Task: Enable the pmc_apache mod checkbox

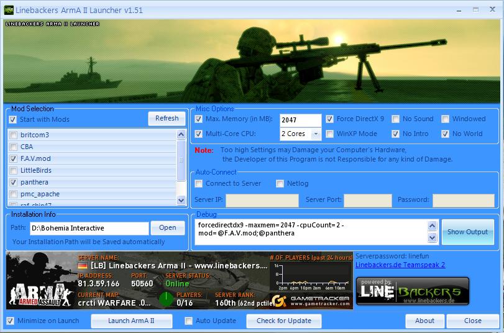Action: pyautogui.click(x=13, y=194)
